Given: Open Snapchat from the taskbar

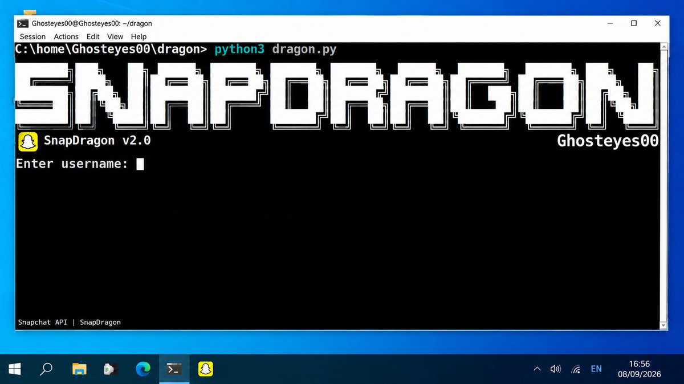Looking at the screenshot, I should (205, 369).
